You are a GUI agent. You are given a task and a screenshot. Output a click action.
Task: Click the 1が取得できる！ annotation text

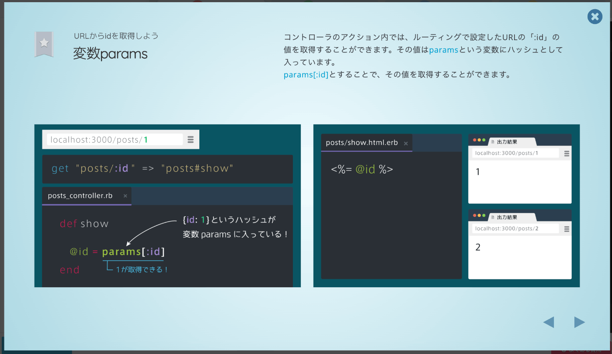pos(142,270)
